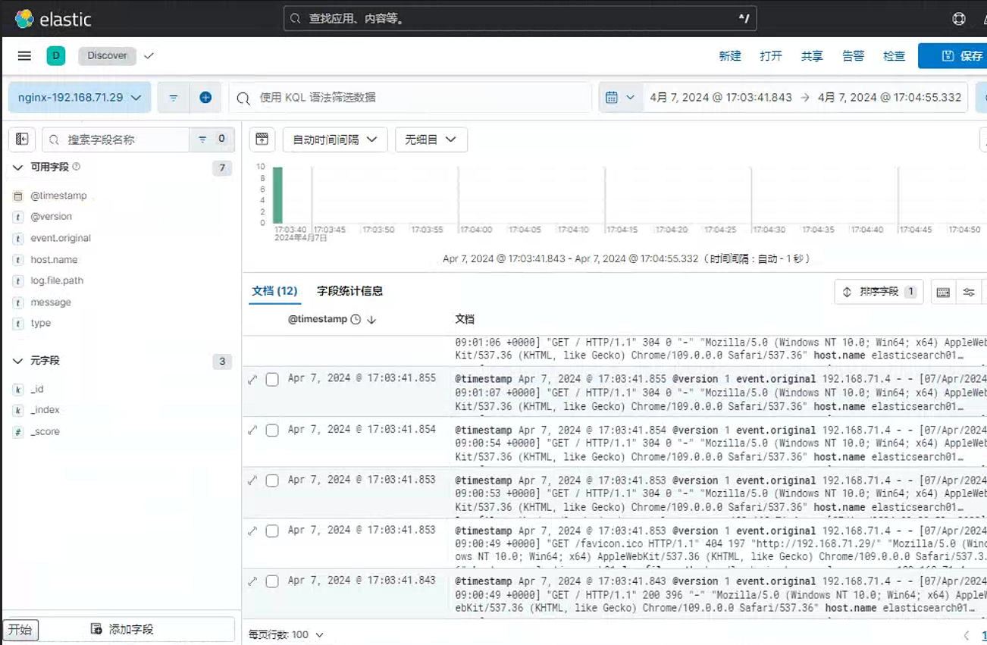Expand document details for the 17:03:41.854 row
Screen dimensions: 987x645
pos(252,430)
